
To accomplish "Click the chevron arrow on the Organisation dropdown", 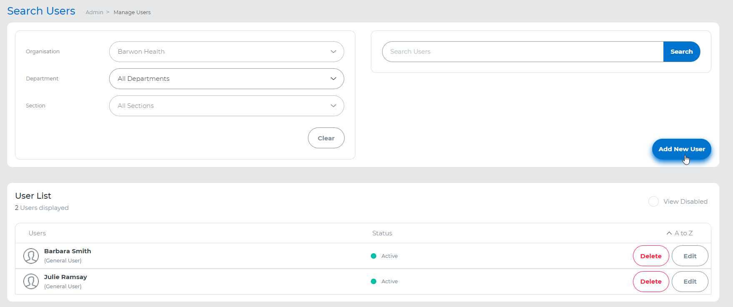I will pos(333,52).
